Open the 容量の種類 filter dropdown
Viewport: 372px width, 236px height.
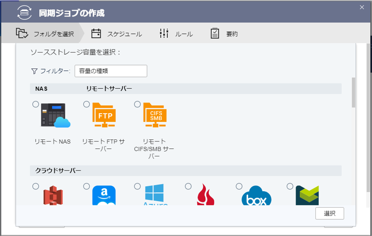point(111,71)
